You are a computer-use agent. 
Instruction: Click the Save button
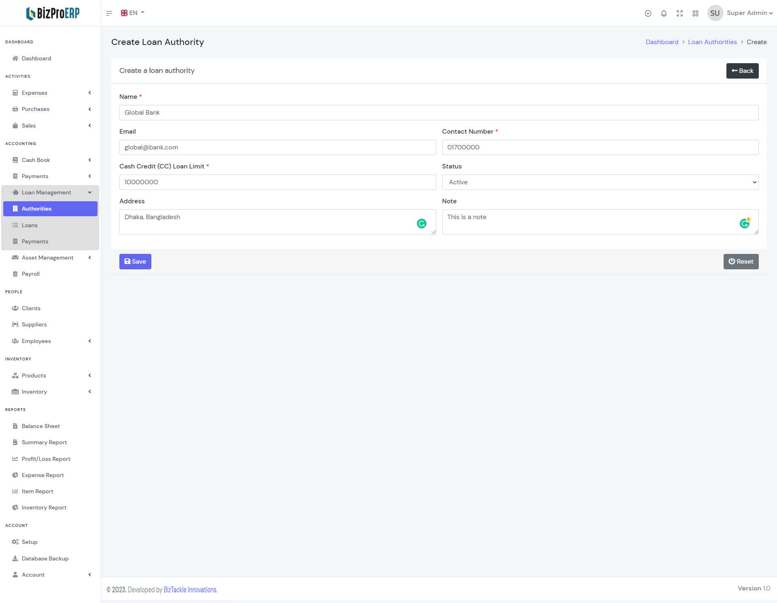coord(135,262)
